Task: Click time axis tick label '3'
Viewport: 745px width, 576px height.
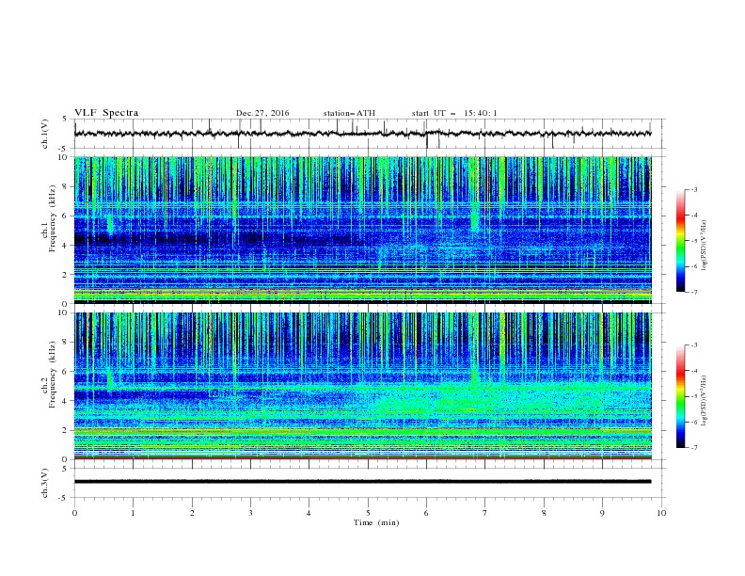Action: coord(250,513)
